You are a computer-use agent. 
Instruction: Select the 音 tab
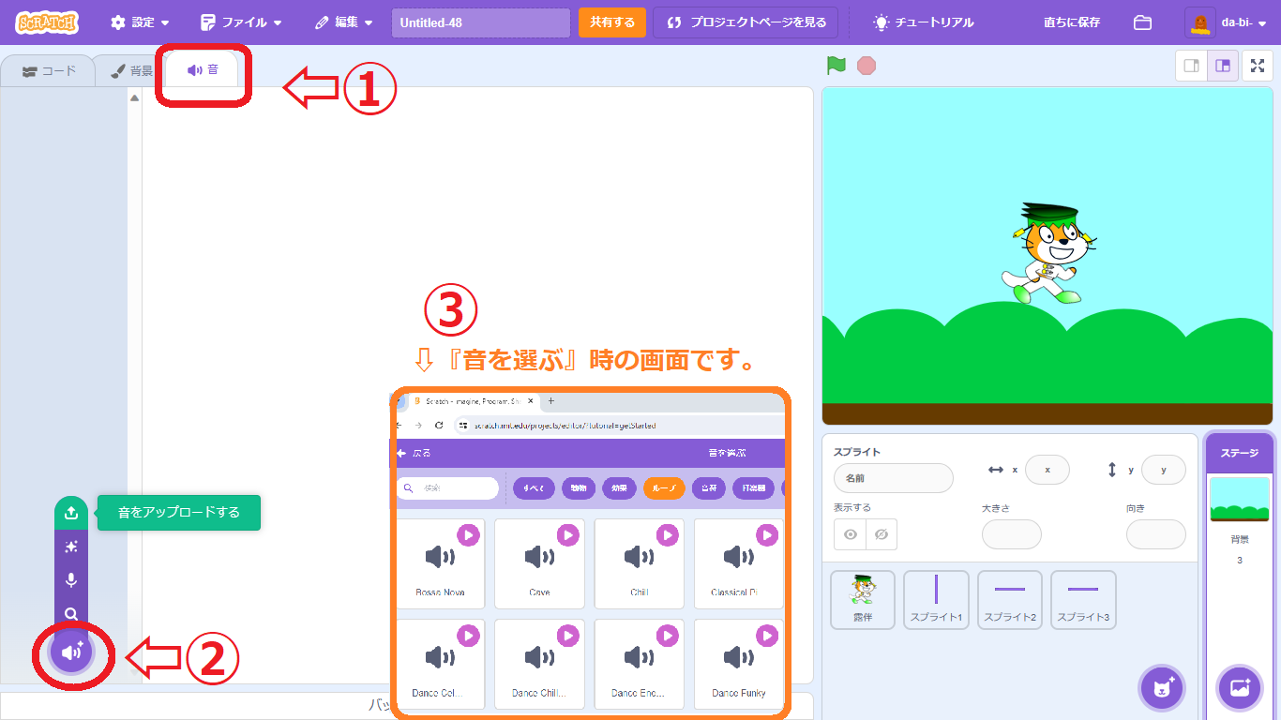(x=203, y=70)
